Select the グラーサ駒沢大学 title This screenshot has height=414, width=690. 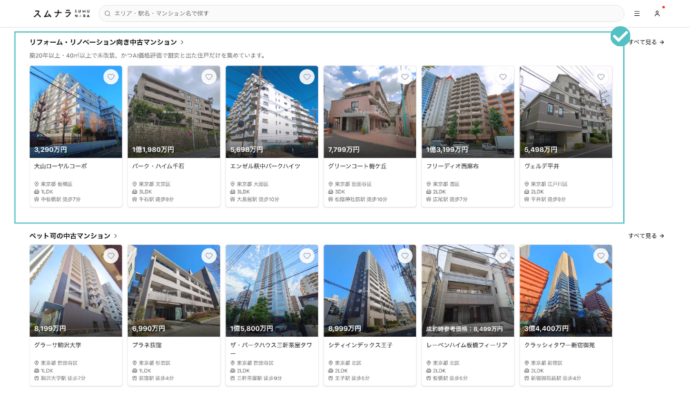[x=58, y=345]
